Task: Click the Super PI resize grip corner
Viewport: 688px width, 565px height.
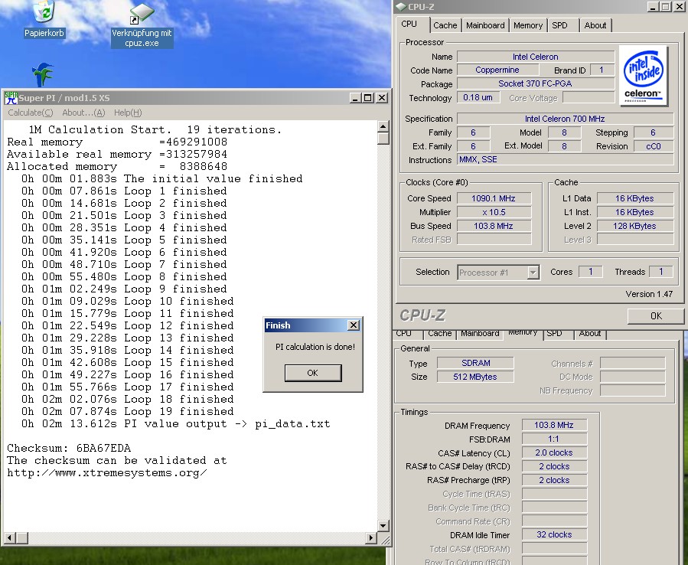Action: click(384, 539)
